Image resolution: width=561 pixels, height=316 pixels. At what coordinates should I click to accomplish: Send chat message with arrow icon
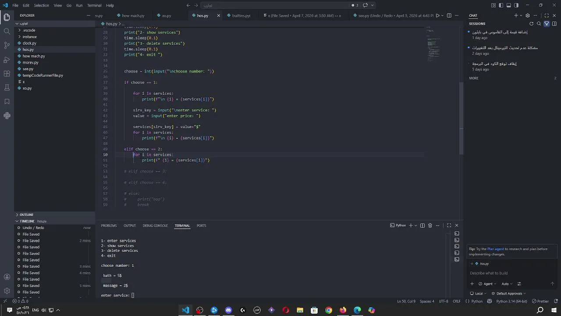(552, 284)
